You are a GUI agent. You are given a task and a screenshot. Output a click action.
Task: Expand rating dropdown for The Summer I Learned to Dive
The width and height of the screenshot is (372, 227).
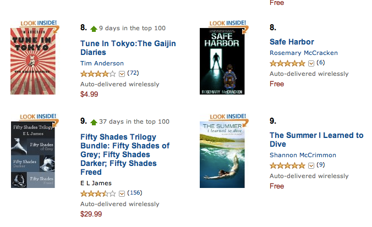point(311,165)
